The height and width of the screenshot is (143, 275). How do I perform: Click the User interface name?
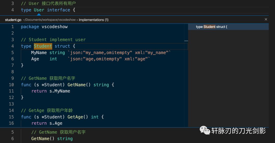point(39,10)
